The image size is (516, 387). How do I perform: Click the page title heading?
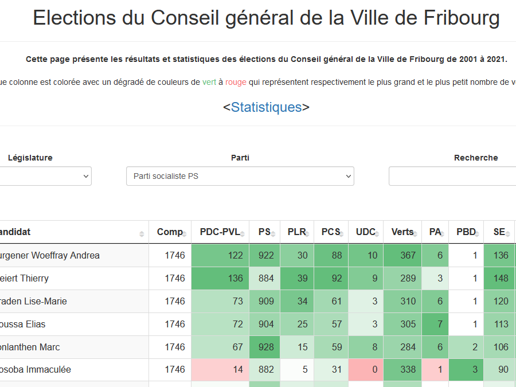(x=266, y=18)
